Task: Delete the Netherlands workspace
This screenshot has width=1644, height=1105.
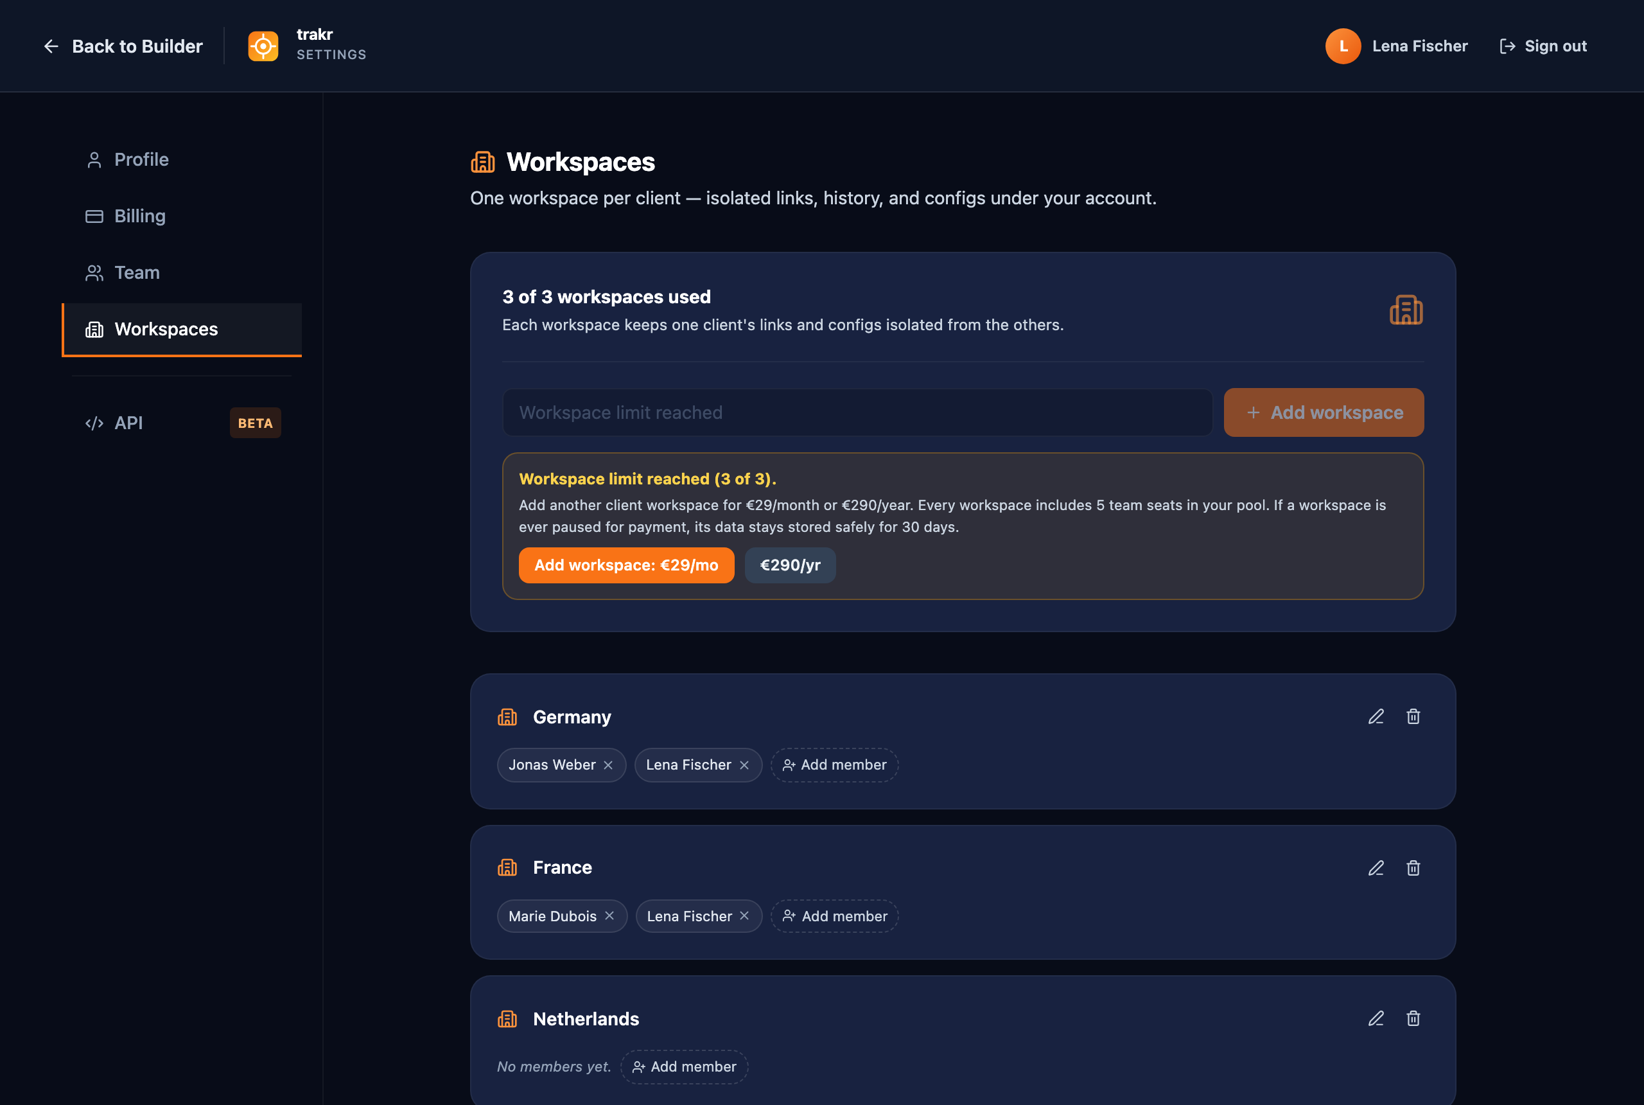Action: click(x=1413, y=1018)
